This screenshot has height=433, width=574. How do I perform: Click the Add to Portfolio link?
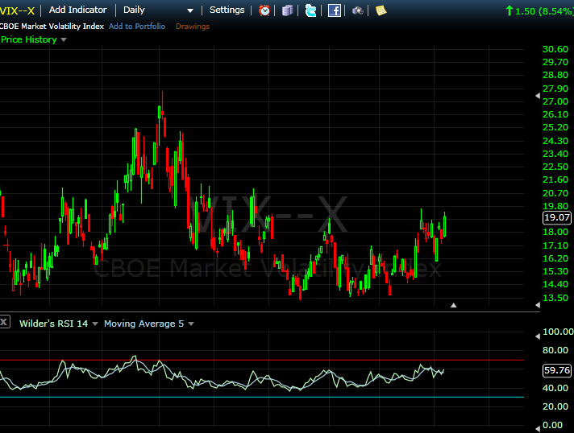tap(137, 27)
